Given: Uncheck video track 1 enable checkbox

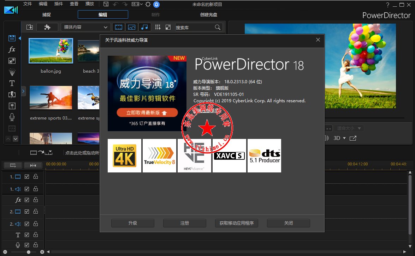Looking at the screenshot, I should tap(27, 177).
